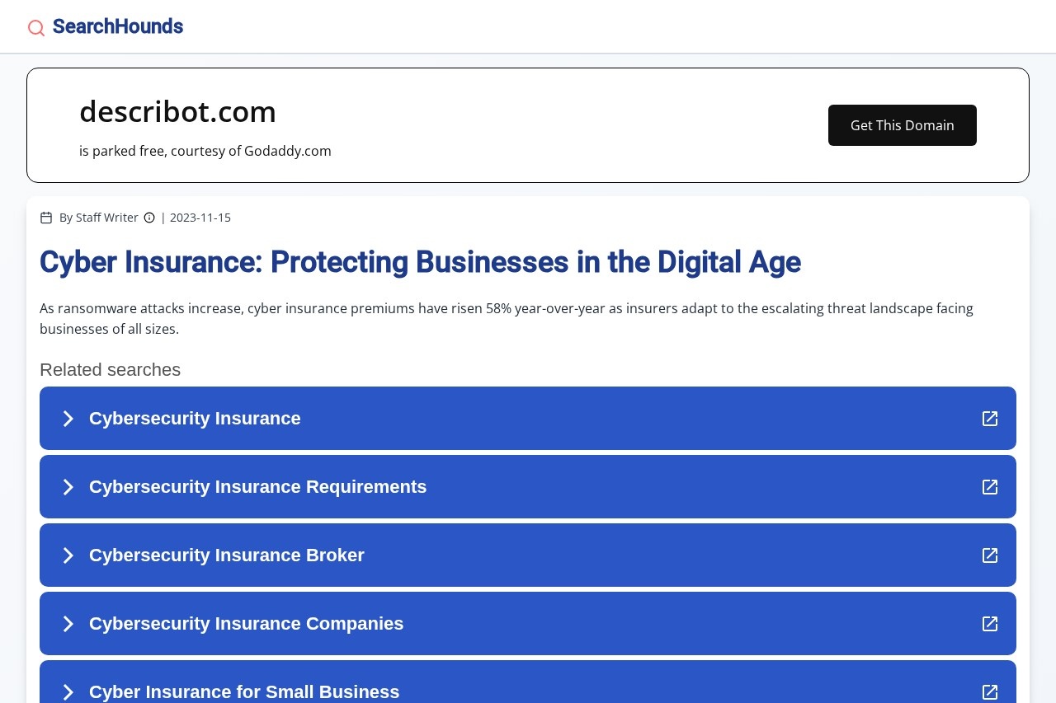
Task: Open the Cybersecurity Insurance Requirements related search
Action: [258, 487]
